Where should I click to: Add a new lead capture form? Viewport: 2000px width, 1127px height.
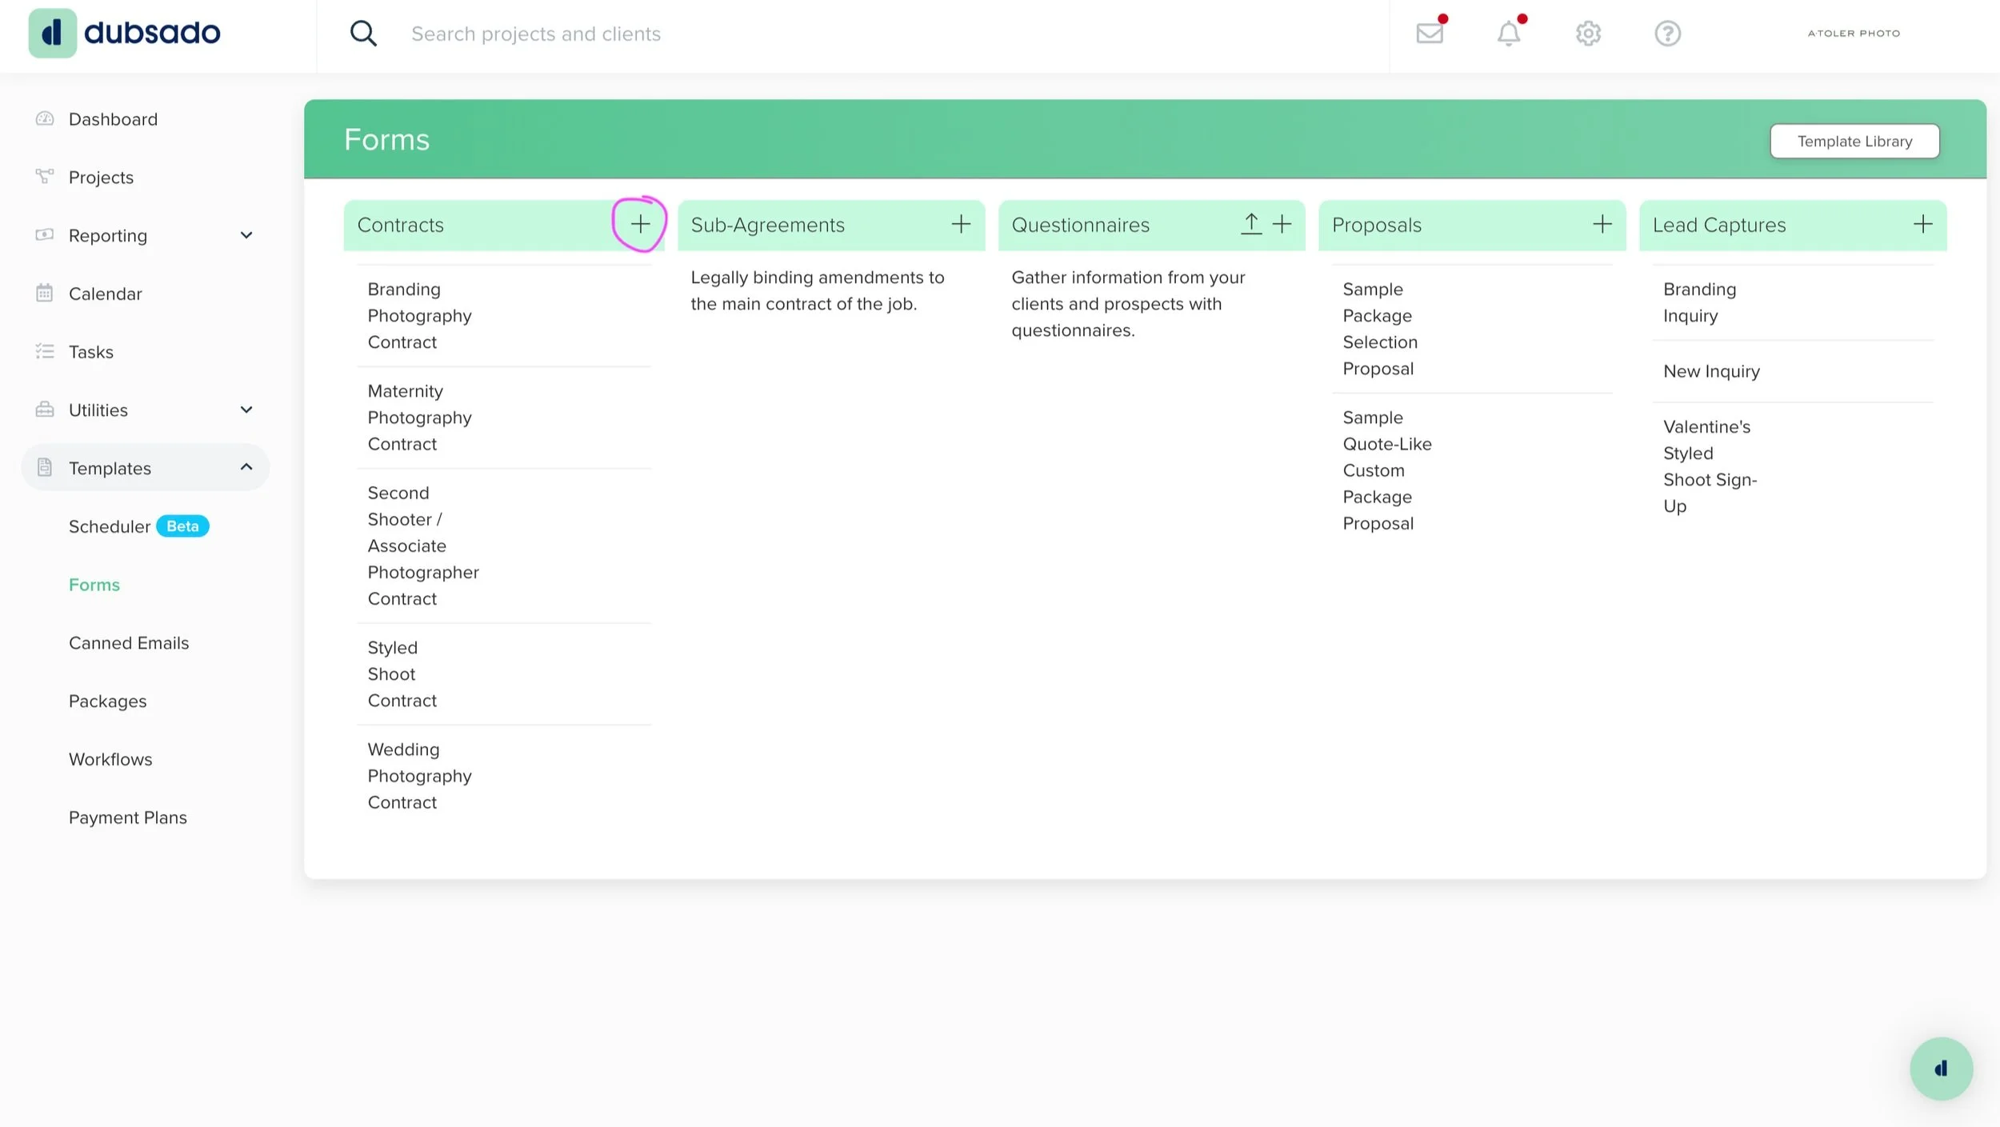click(x=1923, y=225)
